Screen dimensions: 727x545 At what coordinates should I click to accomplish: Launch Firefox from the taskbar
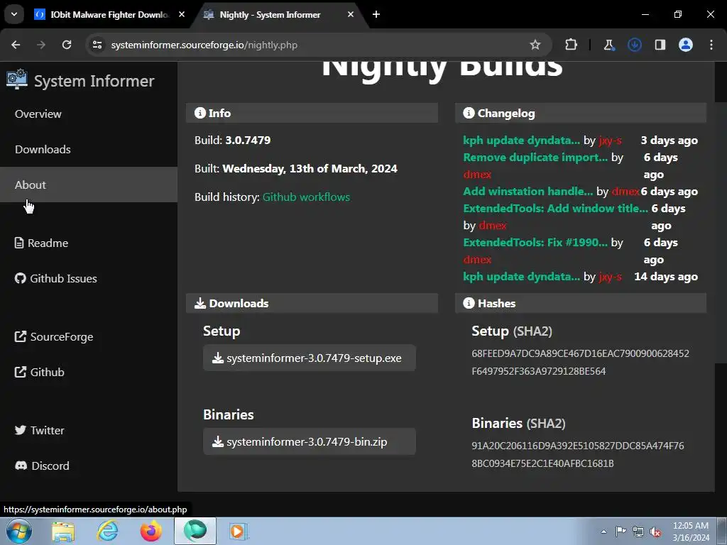(x=151, y=531)
